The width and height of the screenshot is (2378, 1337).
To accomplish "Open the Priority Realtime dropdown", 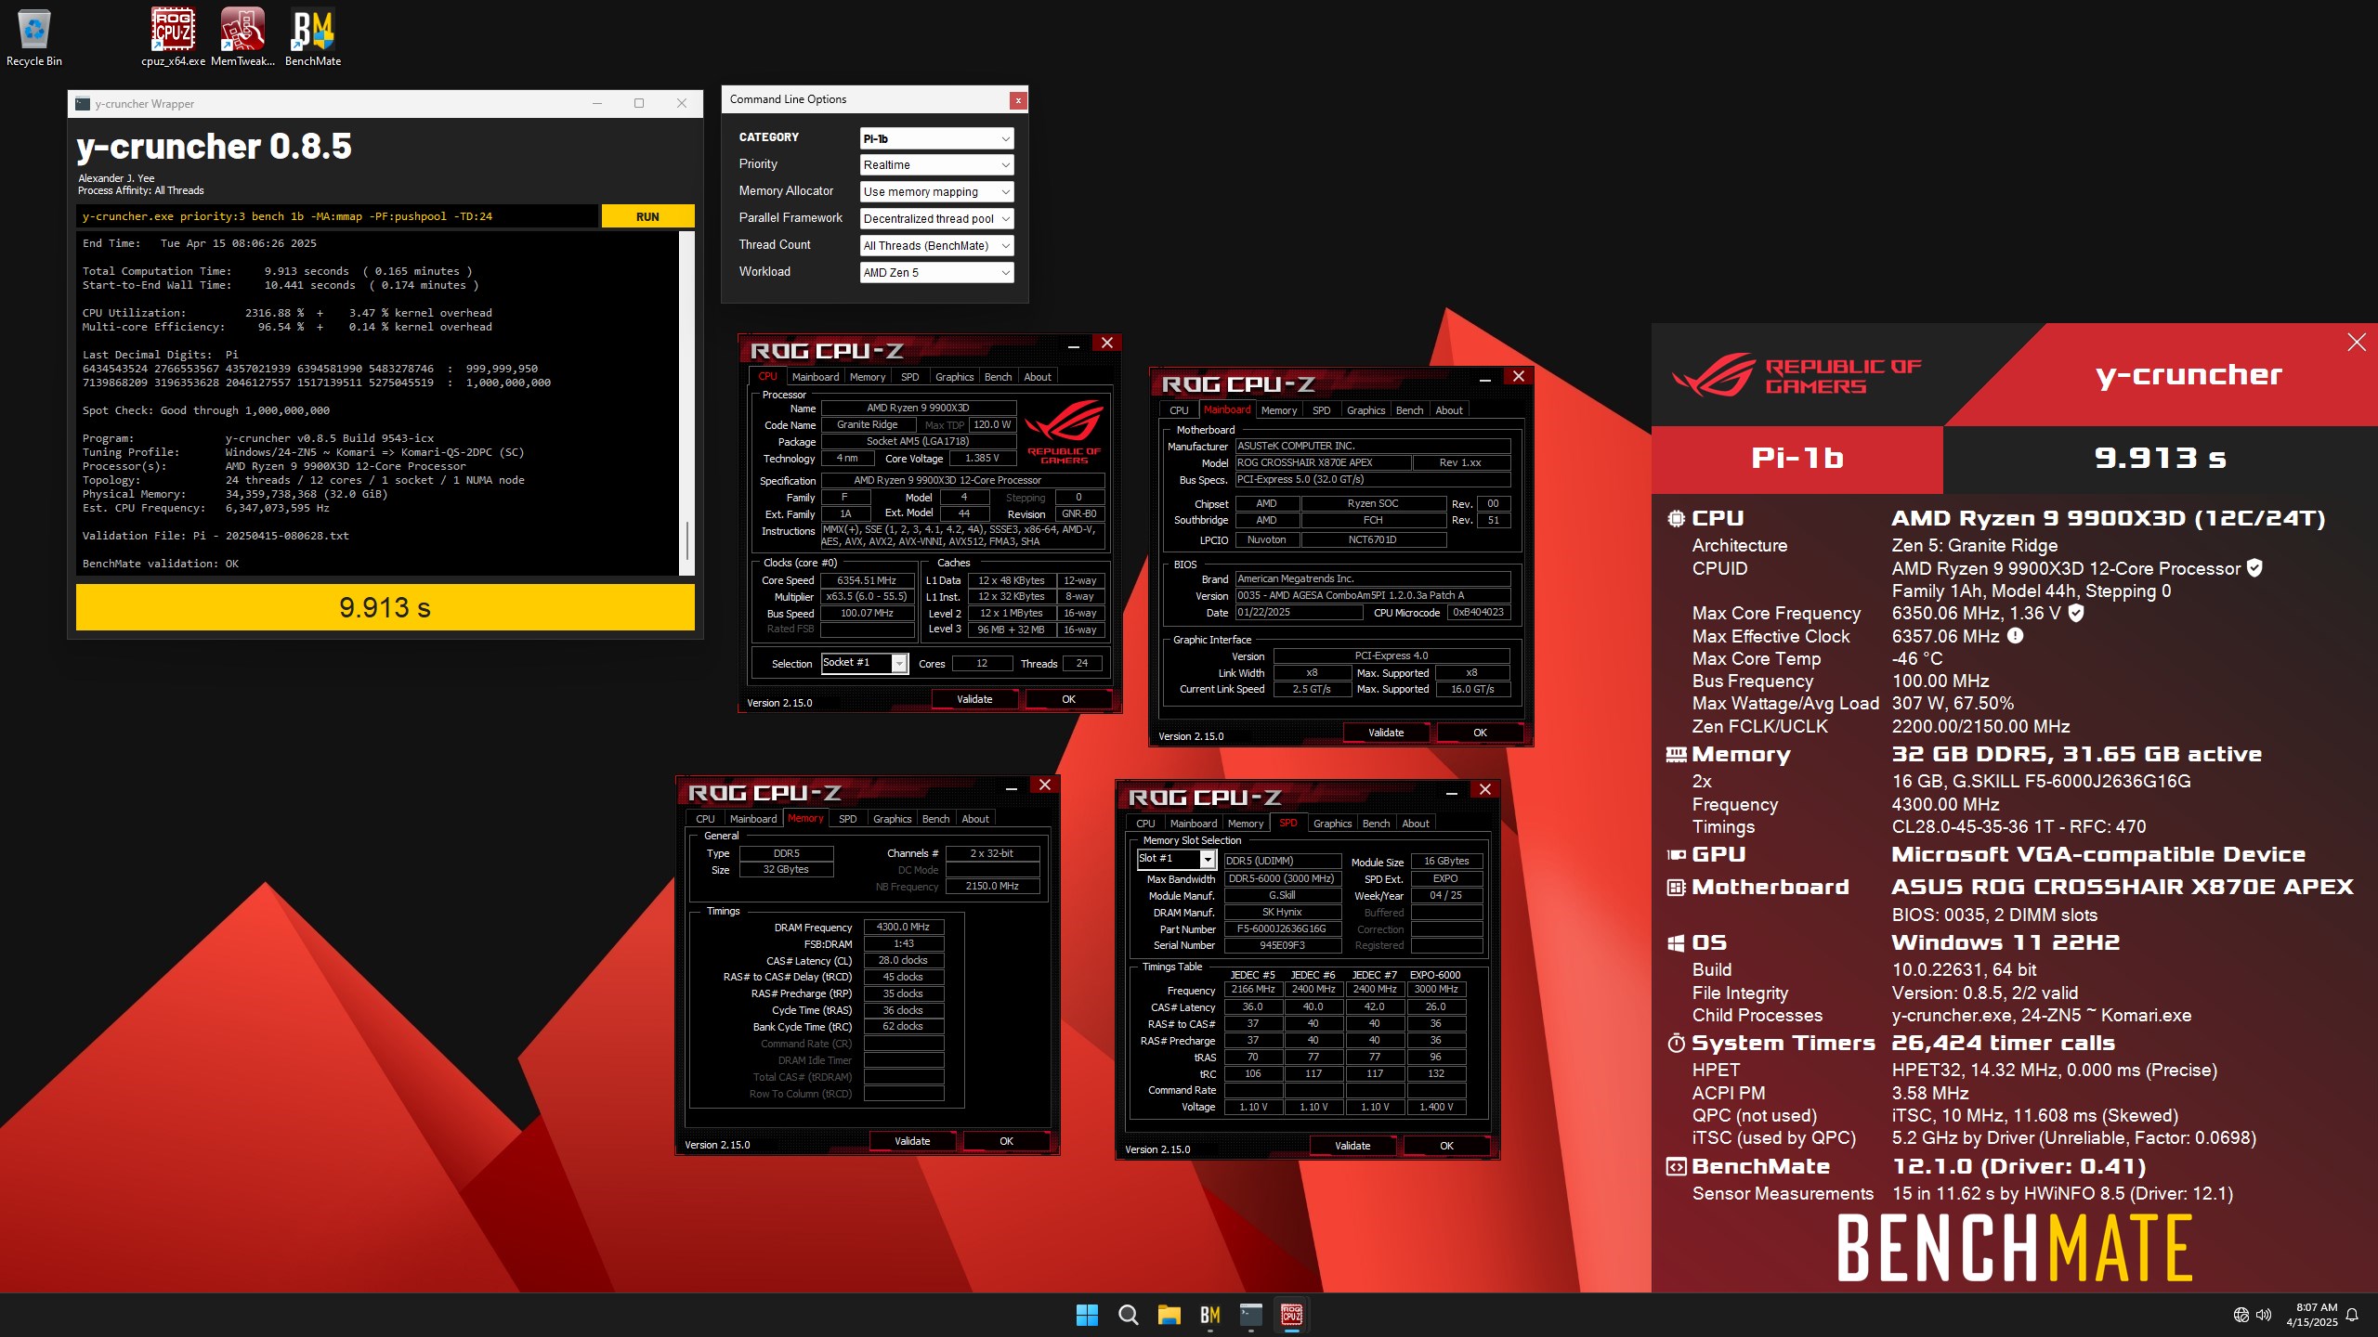I will 936,165.
